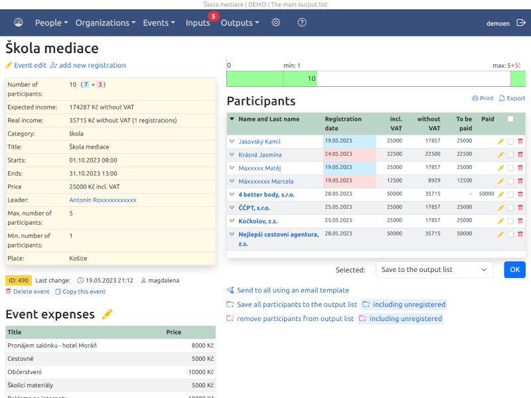Delete ČČPT, s.r.o. registration with trash icon
Viewport: 531px width, 398px height.
(520, 208)
